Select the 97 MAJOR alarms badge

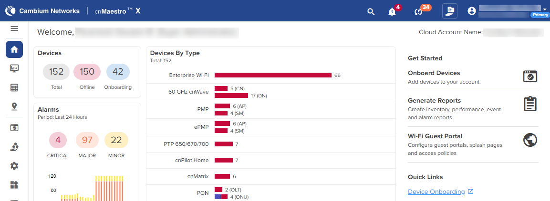[87, 140]
